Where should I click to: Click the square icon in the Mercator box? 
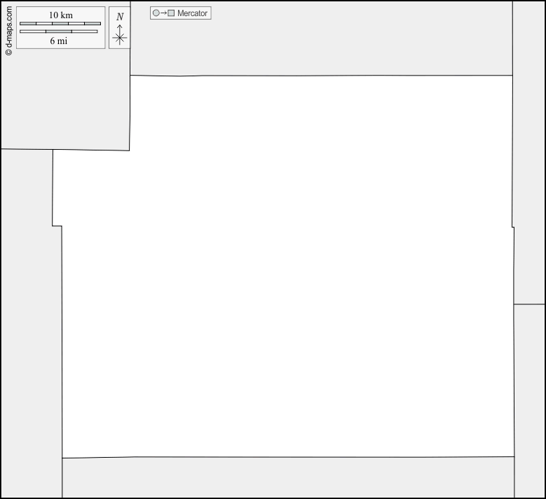[x=171, y=13]
